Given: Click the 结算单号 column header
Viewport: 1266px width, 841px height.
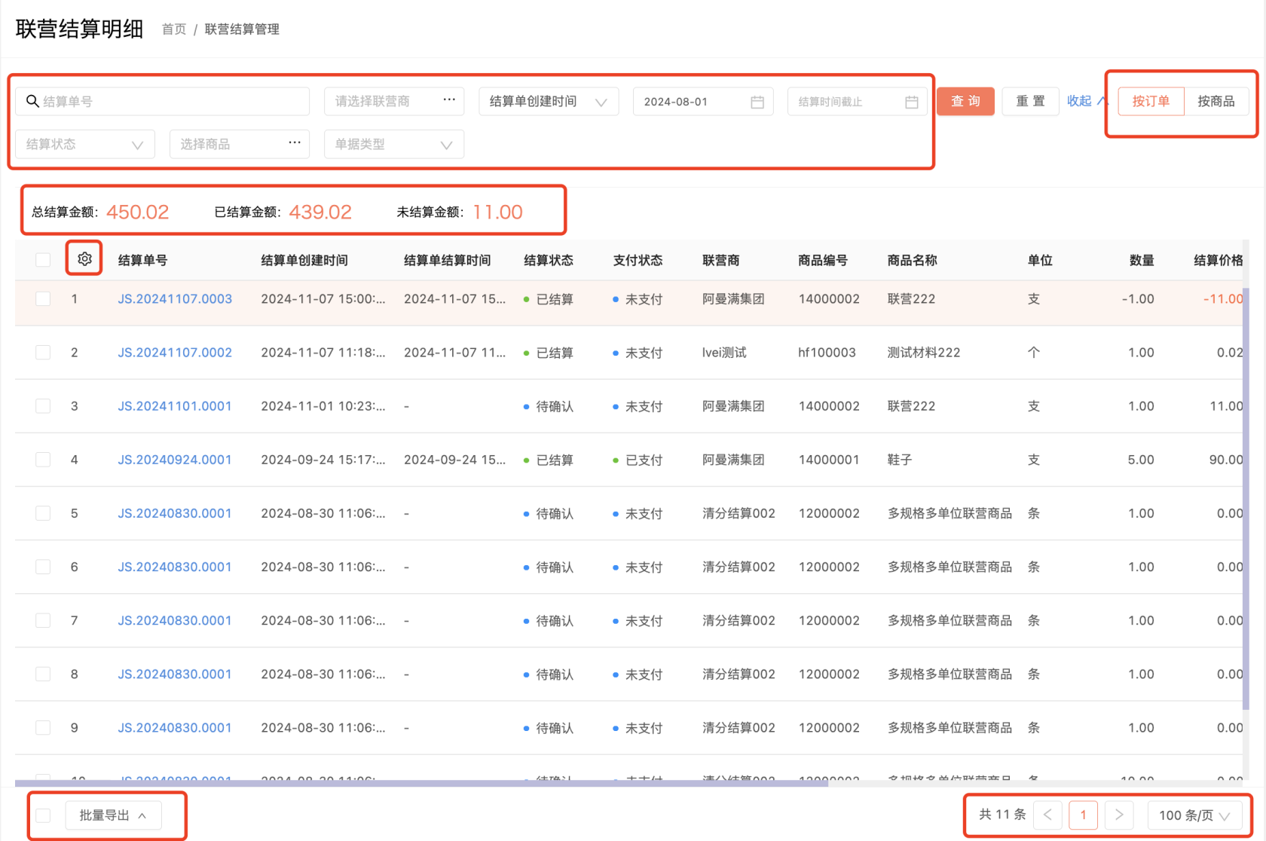Looking at the screenshot, I should click(x=142, y=260).
